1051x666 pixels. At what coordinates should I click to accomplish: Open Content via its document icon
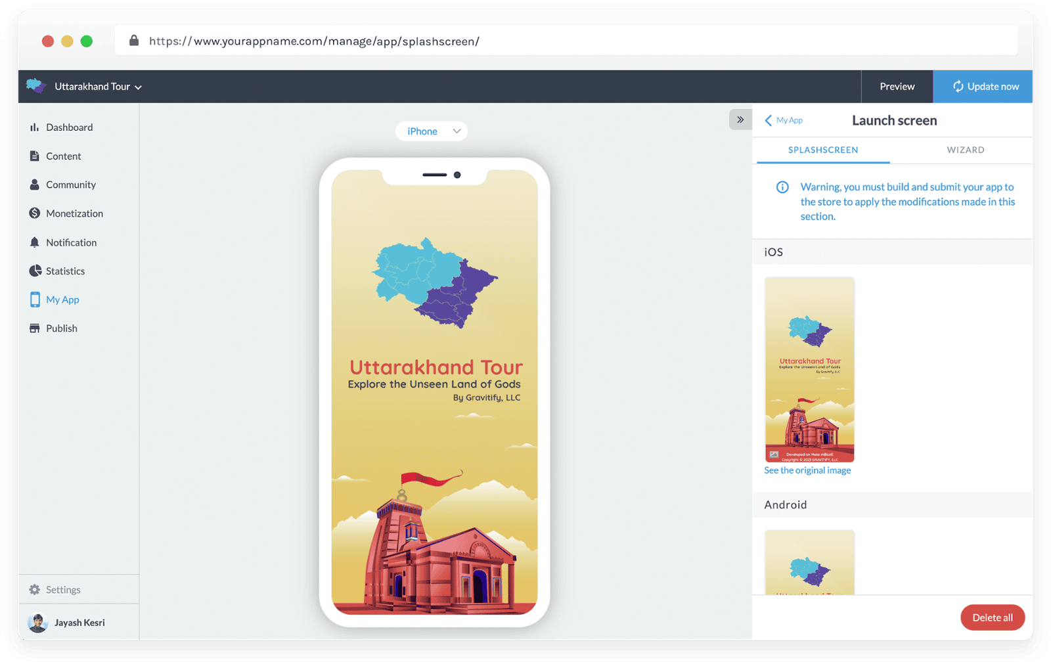tap(34, 156)
